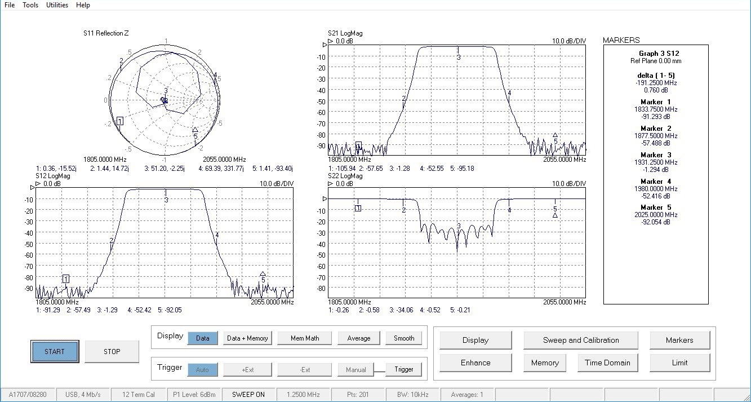Open the Enhance settings
Viewport: 751px width, 402px height.
pyautogui.click(x=476, y=363)
